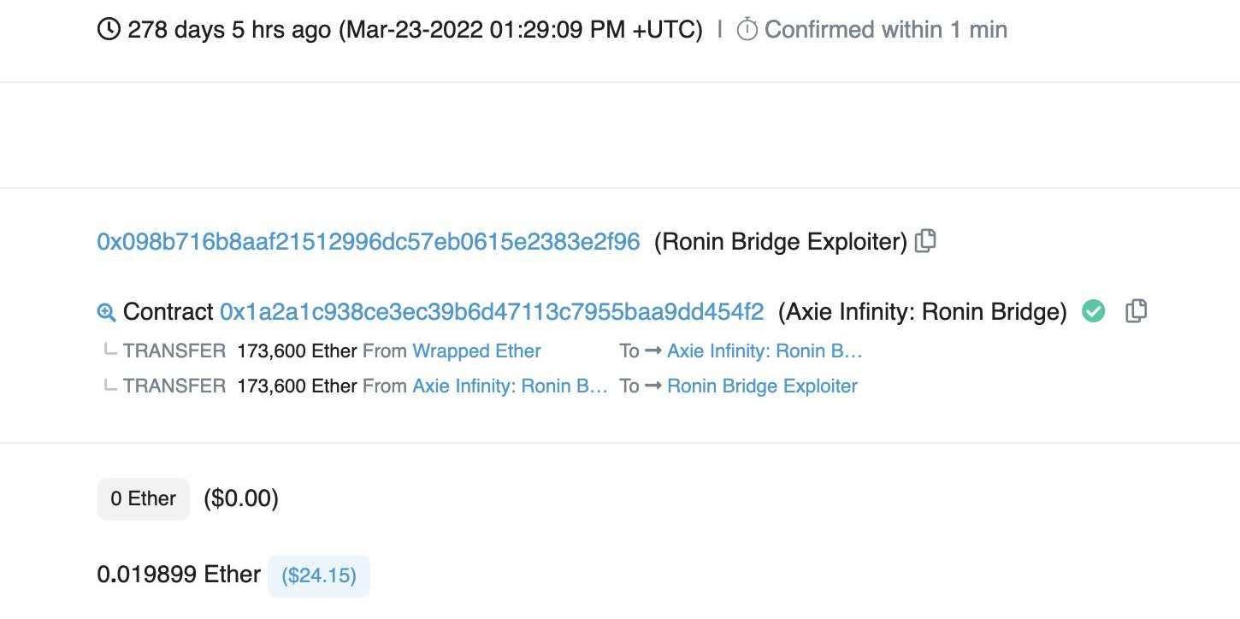Click the arrow before Ronin Bridge Exploiter recipient

[653, 386]
